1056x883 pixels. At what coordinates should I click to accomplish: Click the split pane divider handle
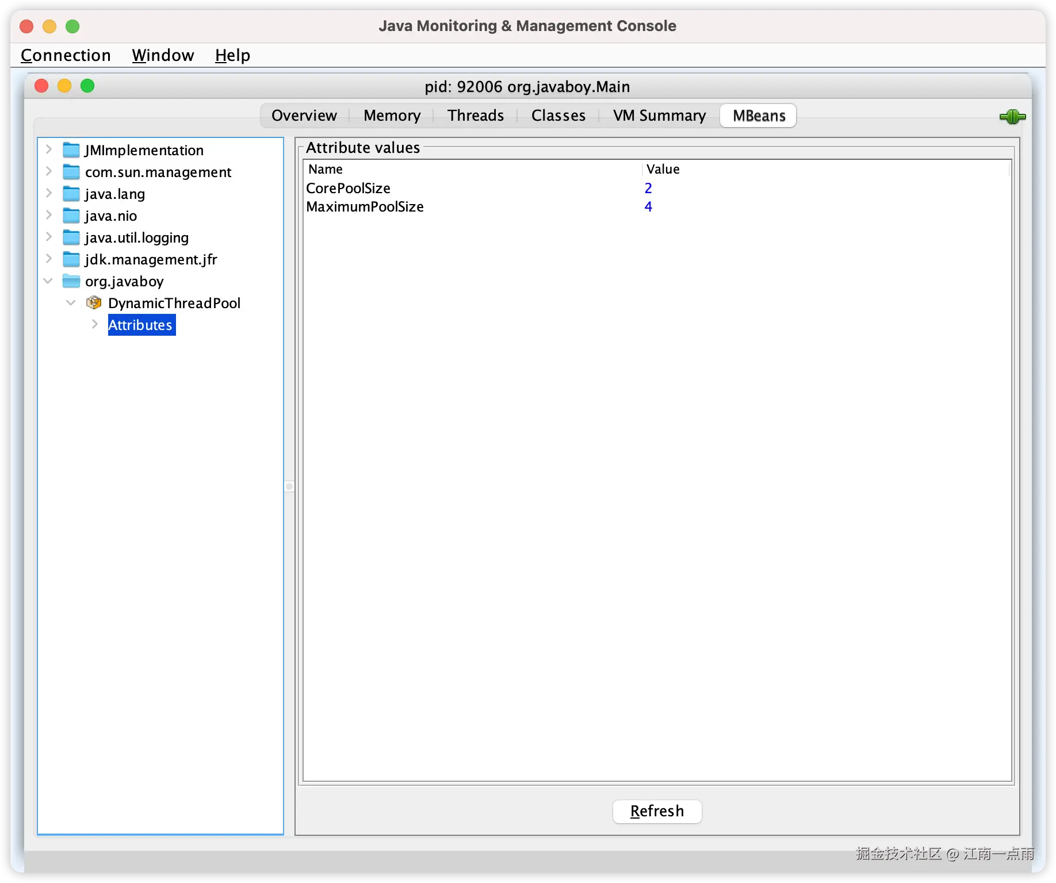point(289,486)
